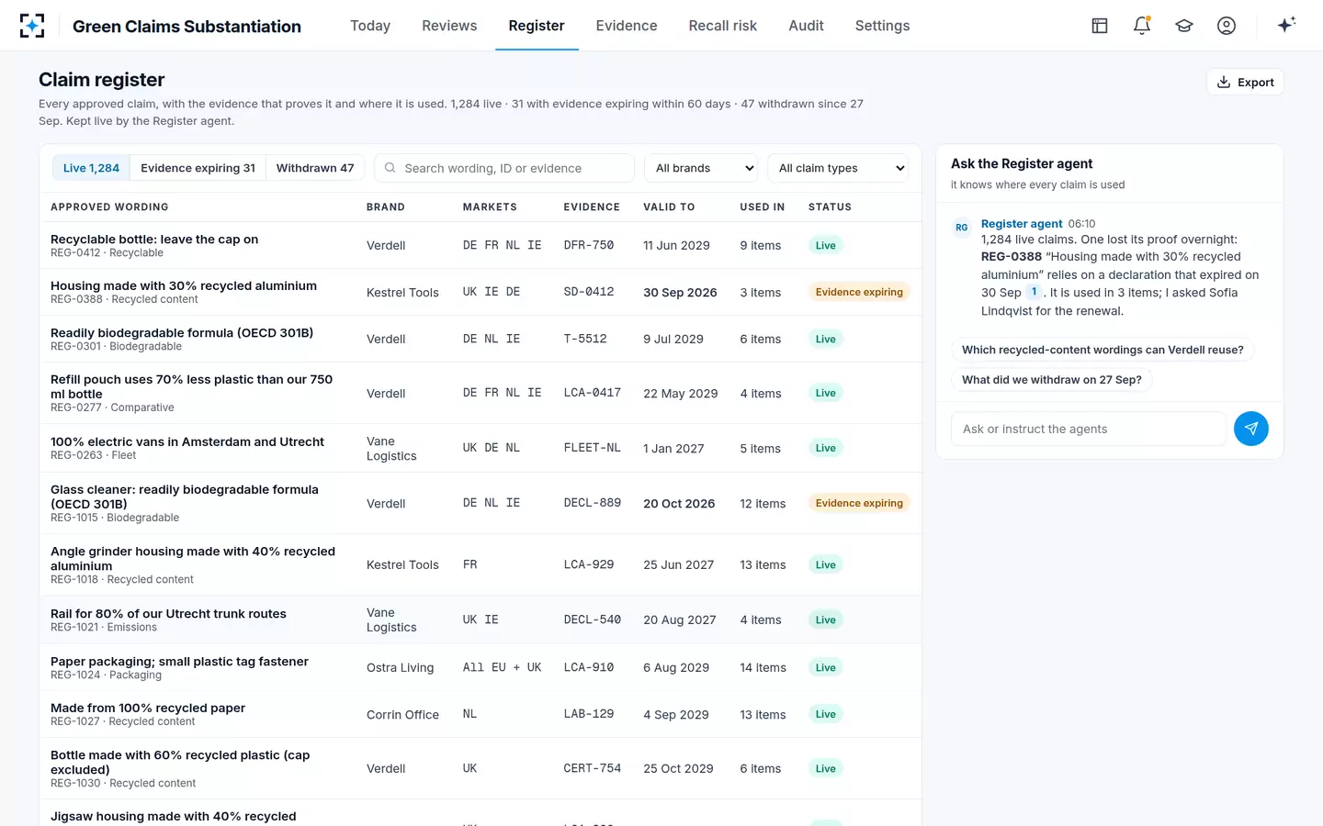1323x826 pixels.
Task: Select the Register tab
Action: pyautogui.click(x=537, y=26)
